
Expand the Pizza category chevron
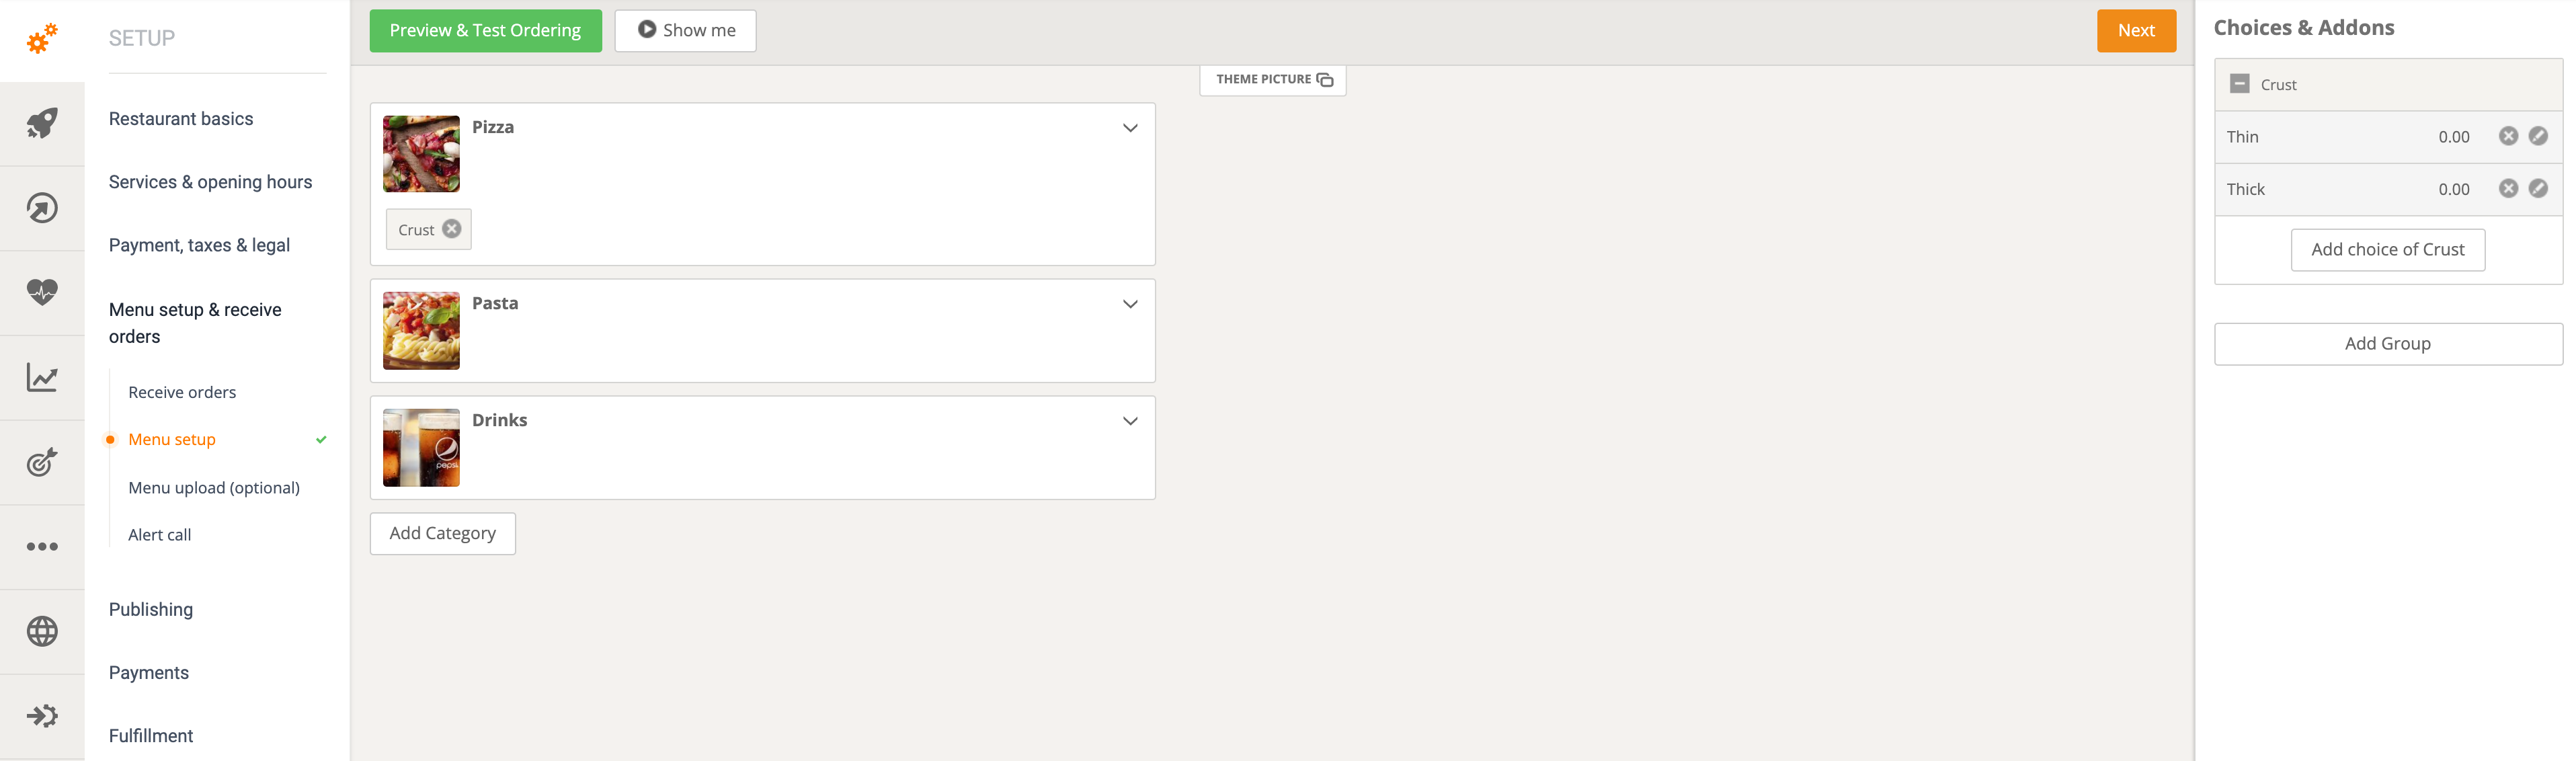pos(1129,128)
